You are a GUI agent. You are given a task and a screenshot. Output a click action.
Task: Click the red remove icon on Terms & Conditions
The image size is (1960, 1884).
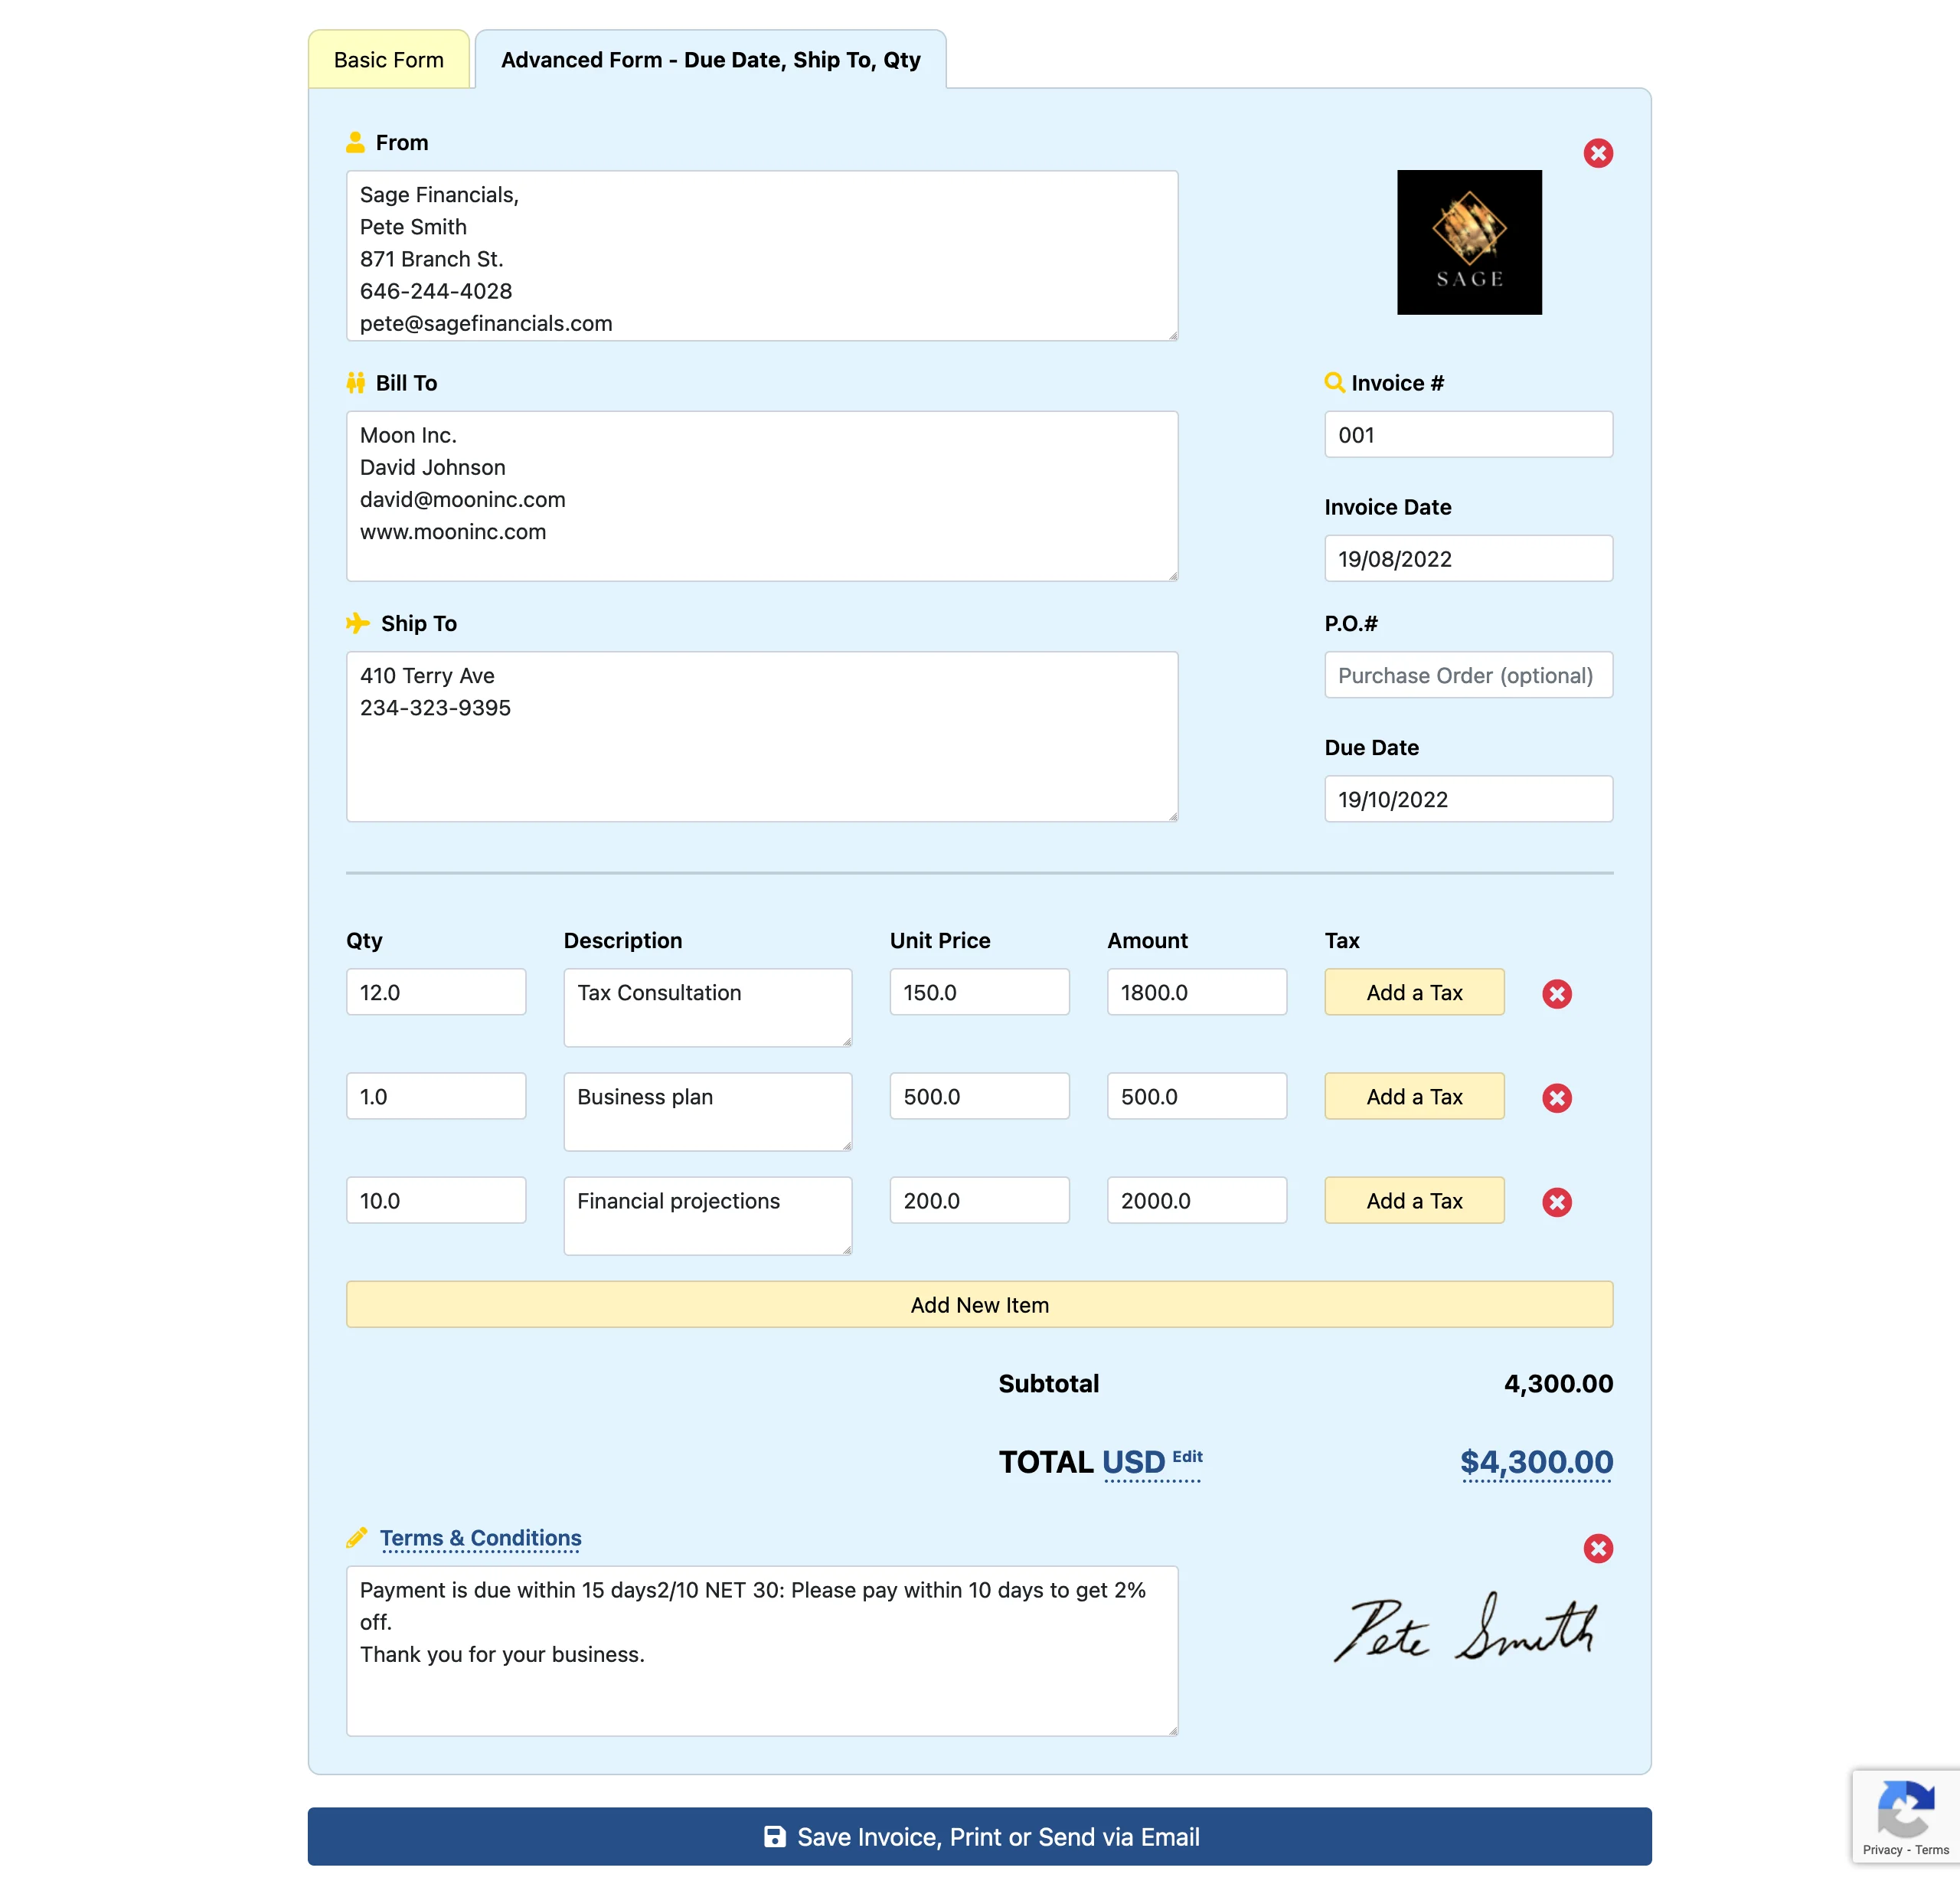pos(1598,1548)
